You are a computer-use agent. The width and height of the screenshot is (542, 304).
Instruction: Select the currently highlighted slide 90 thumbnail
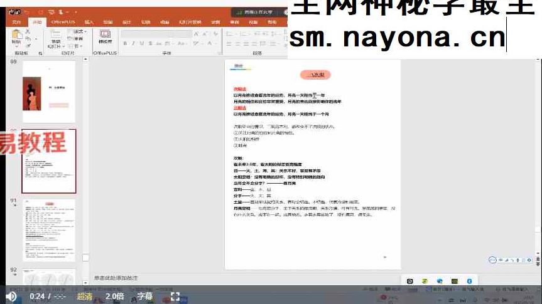pyautogui.click(x=49, y=161)
